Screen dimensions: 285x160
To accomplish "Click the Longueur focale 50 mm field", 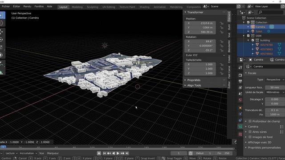I will coord(275,88).
